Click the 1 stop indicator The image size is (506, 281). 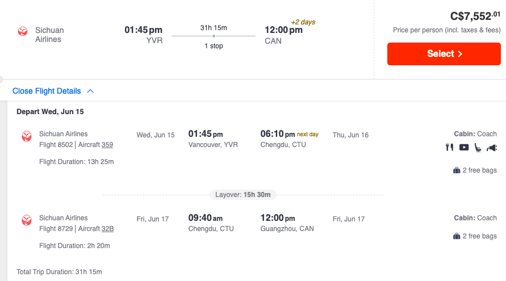tap(214, 46)
